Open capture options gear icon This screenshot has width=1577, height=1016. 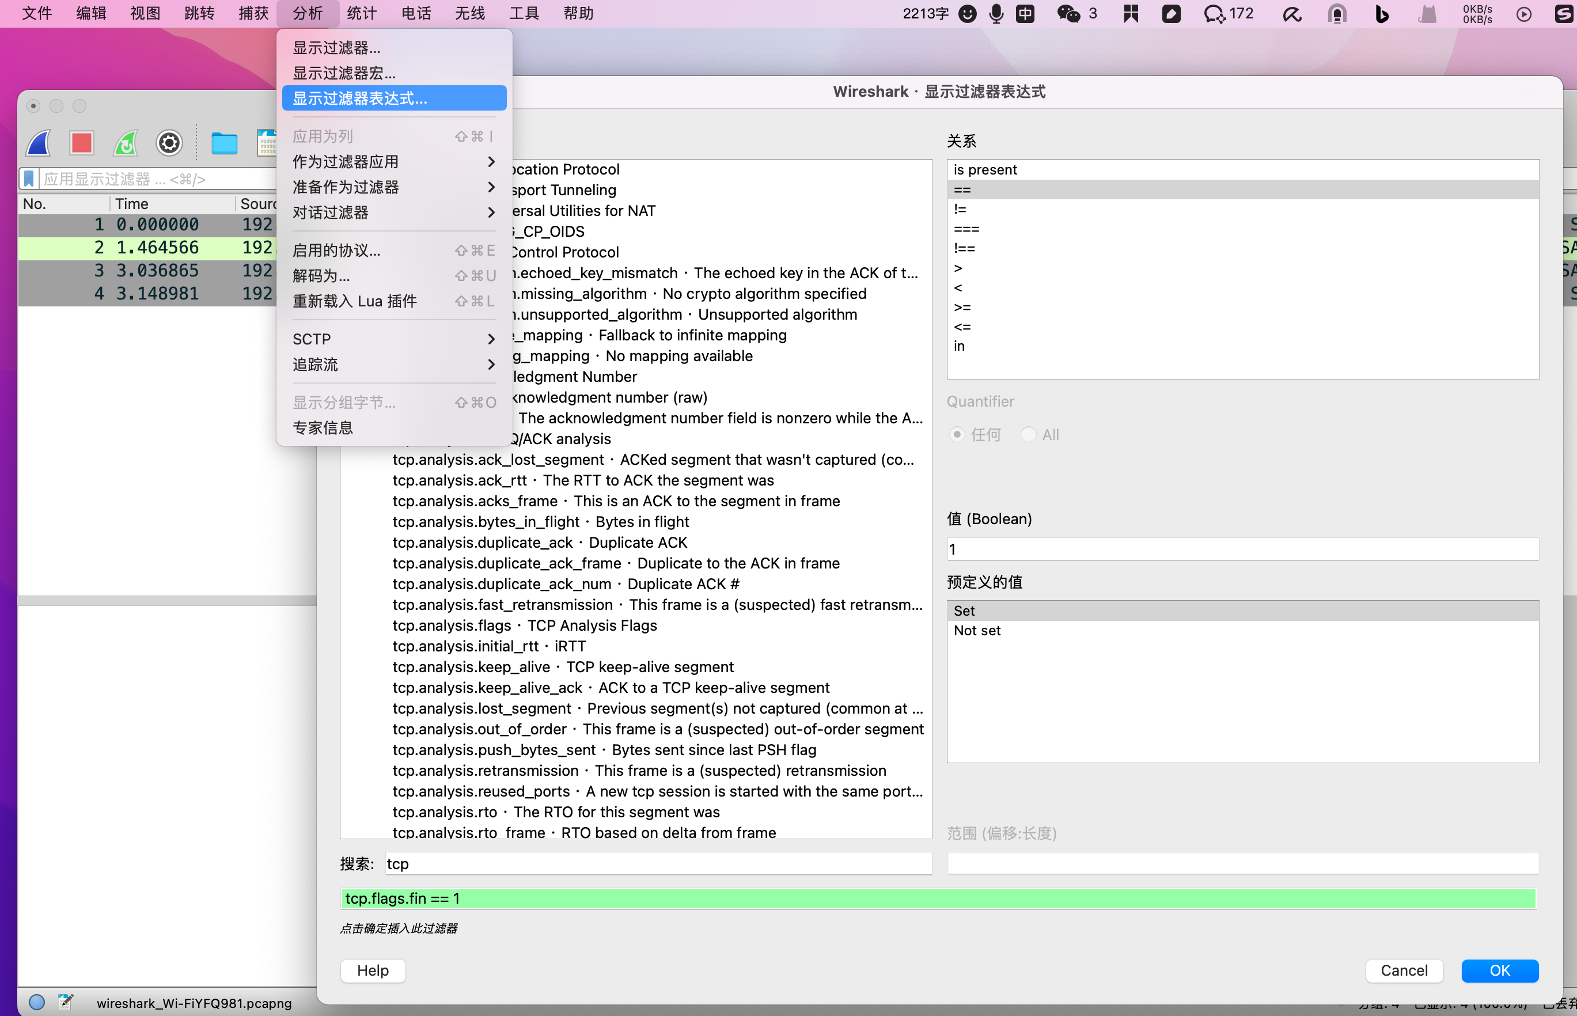(x=169, y=143)
